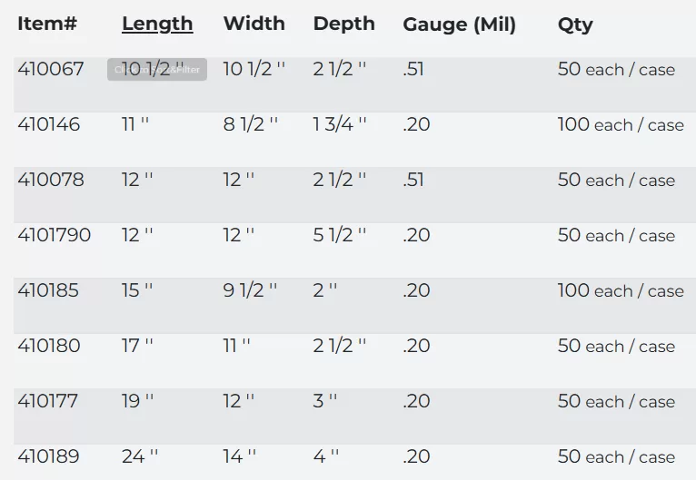Select item number 410078
This screenshot has width=696, height=480.
click(x=51, y=180)
